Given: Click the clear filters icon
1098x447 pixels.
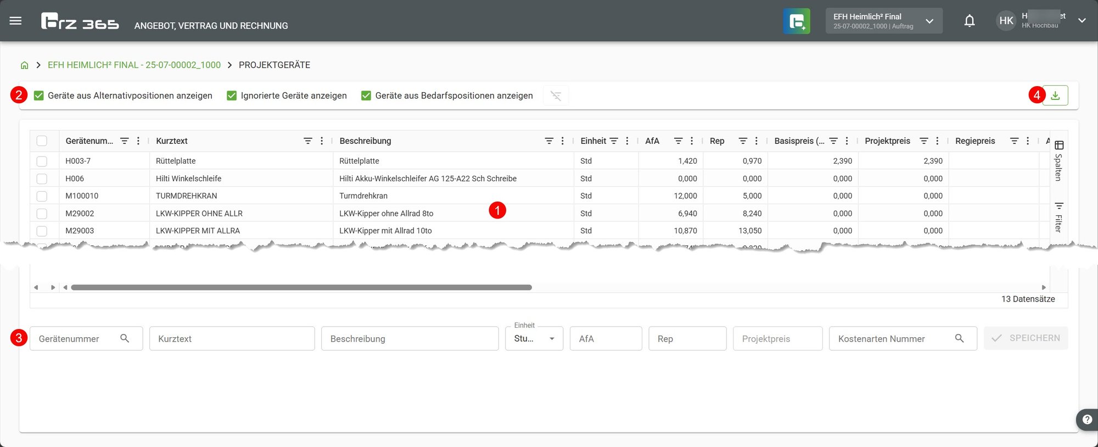Looking at the screenshot, I should [x=556, y=96].
